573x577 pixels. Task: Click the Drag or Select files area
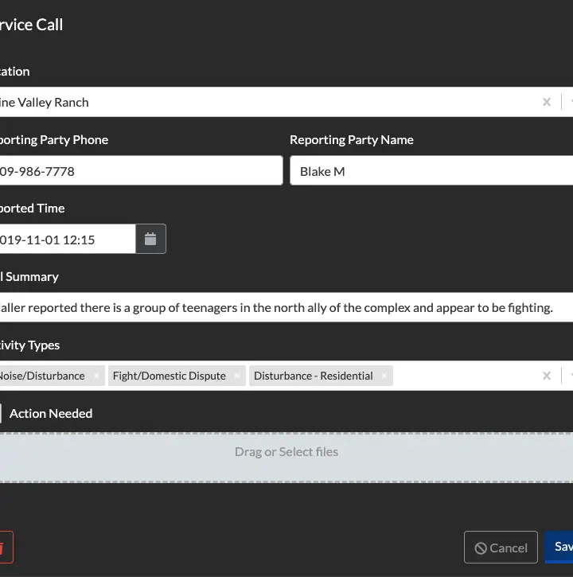click(286, 458)
